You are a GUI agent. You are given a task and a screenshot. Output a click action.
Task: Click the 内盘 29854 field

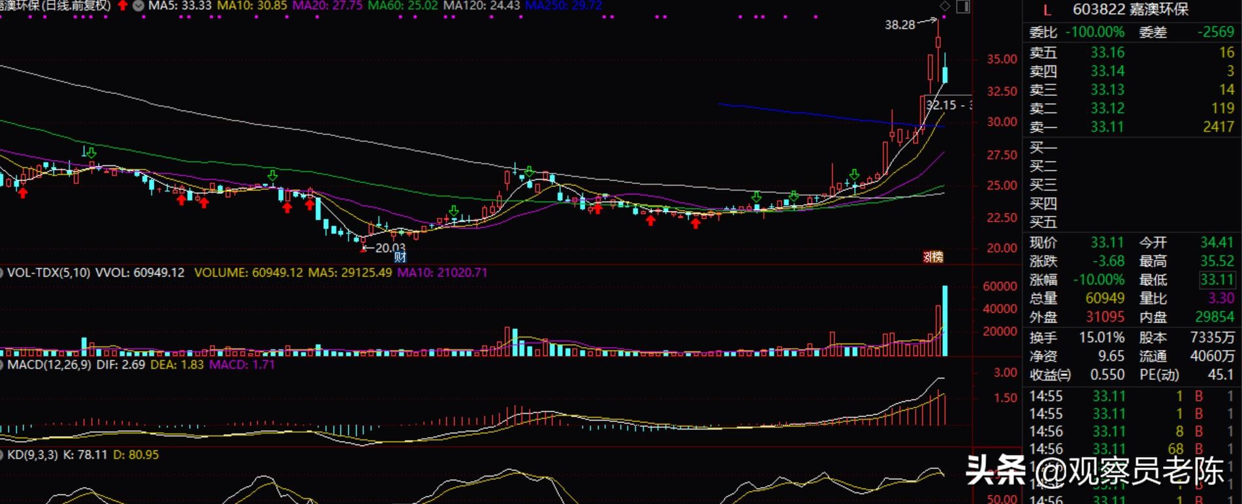[x=1186, y=317]
